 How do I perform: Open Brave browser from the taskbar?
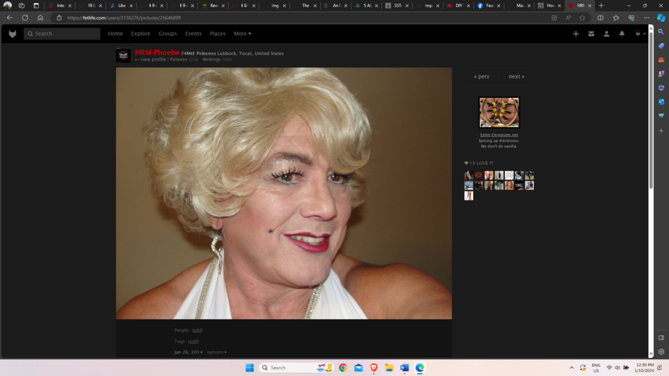[374, 368]
